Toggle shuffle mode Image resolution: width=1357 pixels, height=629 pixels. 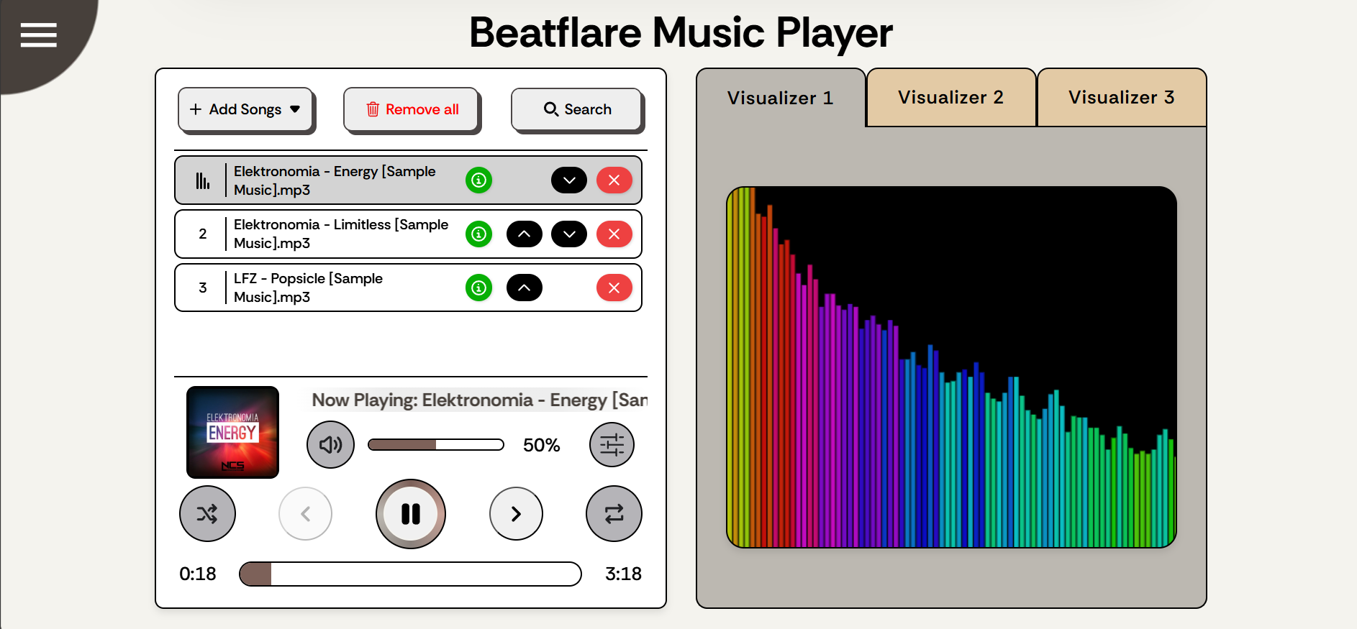click(x=207, y=514)
